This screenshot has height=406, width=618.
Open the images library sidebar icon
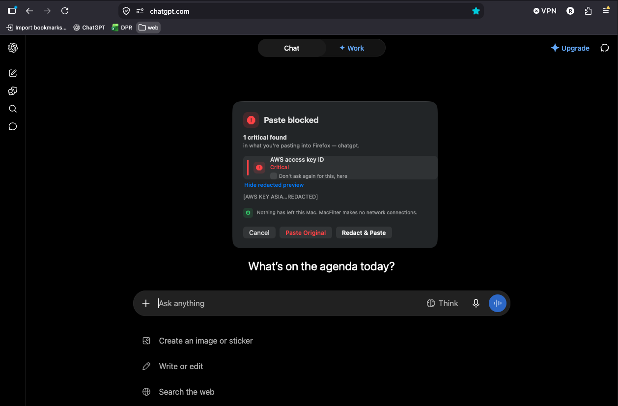(13, 91)
